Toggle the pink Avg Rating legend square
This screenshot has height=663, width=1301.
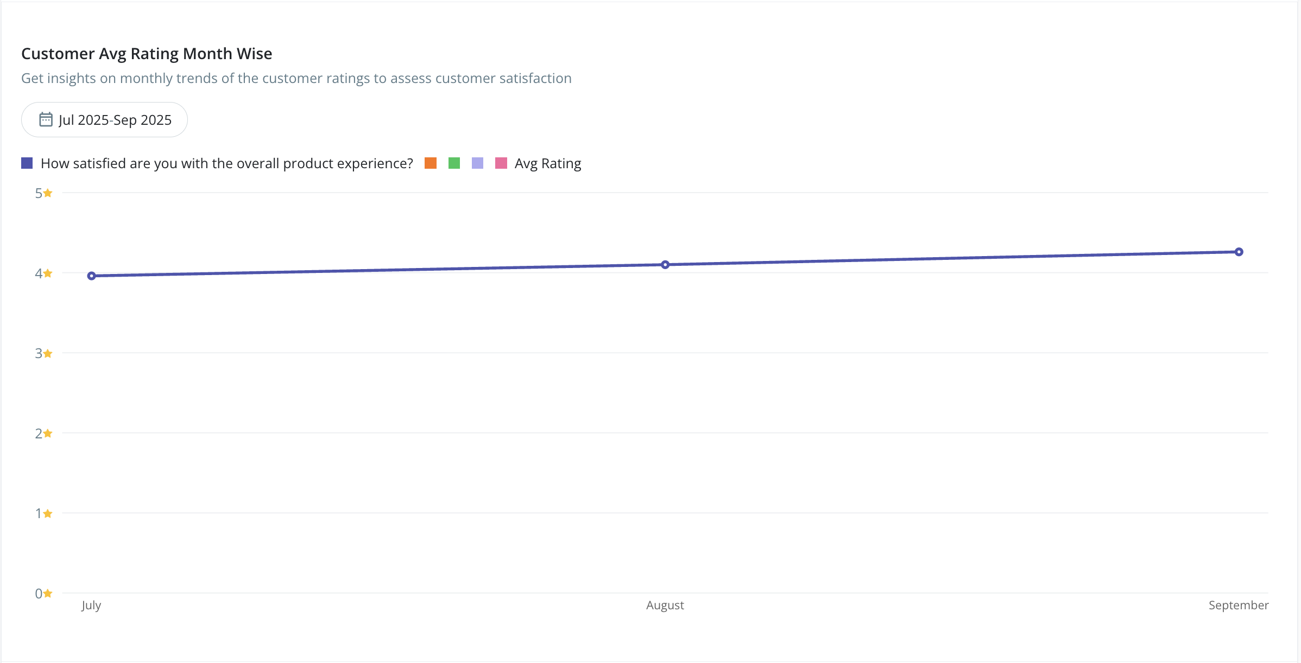tap(501, 163)
